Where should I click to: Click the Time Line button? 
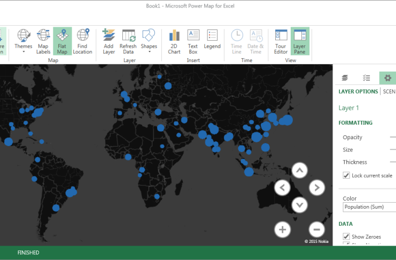pyautogui.click(x=237, y=41)
